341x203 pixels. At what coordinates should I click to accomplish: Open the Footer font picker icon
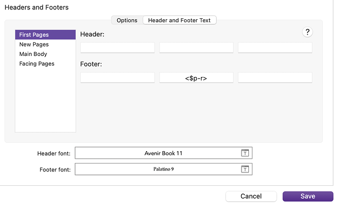[x=245, y=169]
